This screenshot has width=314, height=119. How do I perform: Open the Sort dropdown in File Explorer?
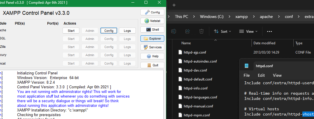222,32
